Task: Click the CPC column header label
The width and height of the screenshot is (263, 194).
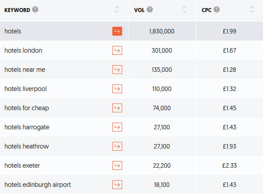Action: pos(206,10)
